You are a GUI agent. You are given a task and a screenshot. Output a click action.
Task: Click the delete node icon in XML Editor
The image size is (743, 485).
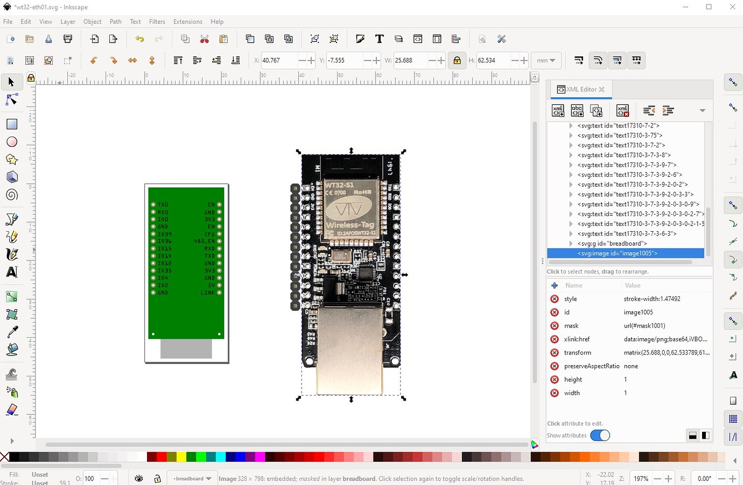pyautogui.click(x=622, y=110)
